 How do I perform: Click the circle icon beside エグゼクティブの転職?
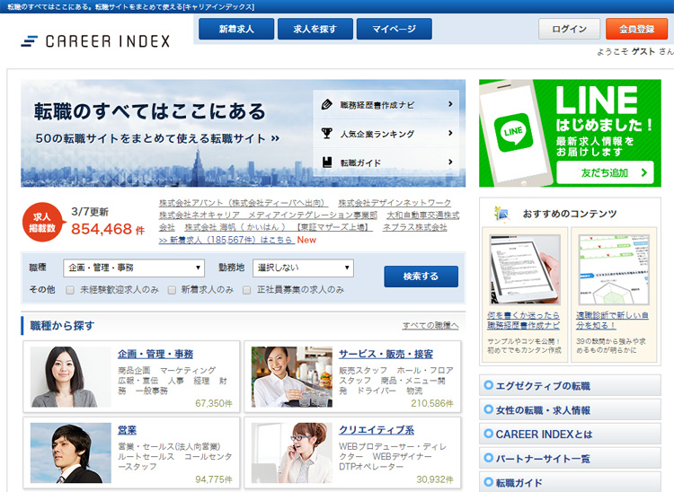[488, 385]
